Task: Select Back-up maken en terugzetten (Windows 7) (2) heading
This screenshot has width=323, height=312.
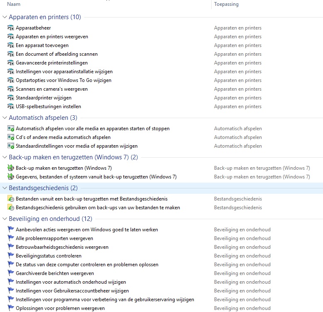Action: (73, 157)
